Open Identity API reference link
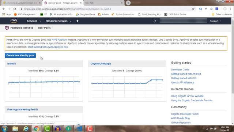 point(182,82)
